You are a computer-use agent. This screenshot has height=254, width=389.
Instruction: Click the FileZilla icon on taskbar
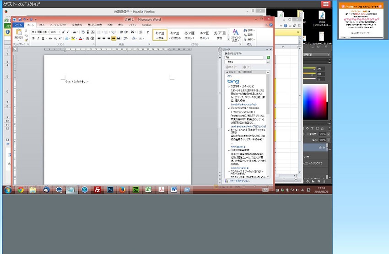click(x=97, y=190)
